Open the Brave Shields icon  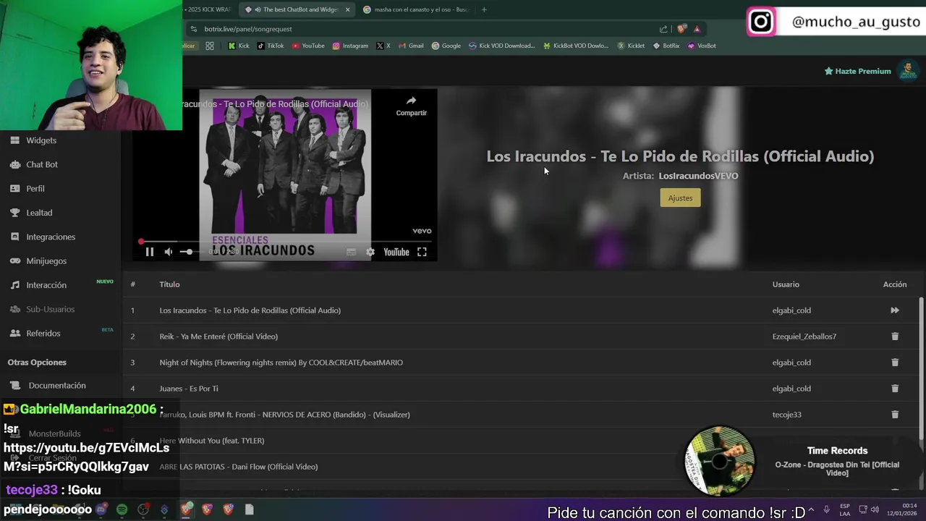[x=681, y=29]
